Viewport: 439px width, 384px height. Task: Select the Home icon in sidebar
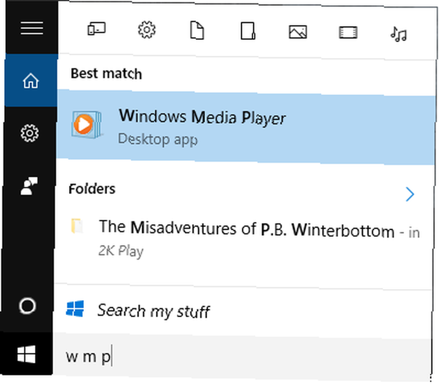pyautogui.click(x=31, y=81)
